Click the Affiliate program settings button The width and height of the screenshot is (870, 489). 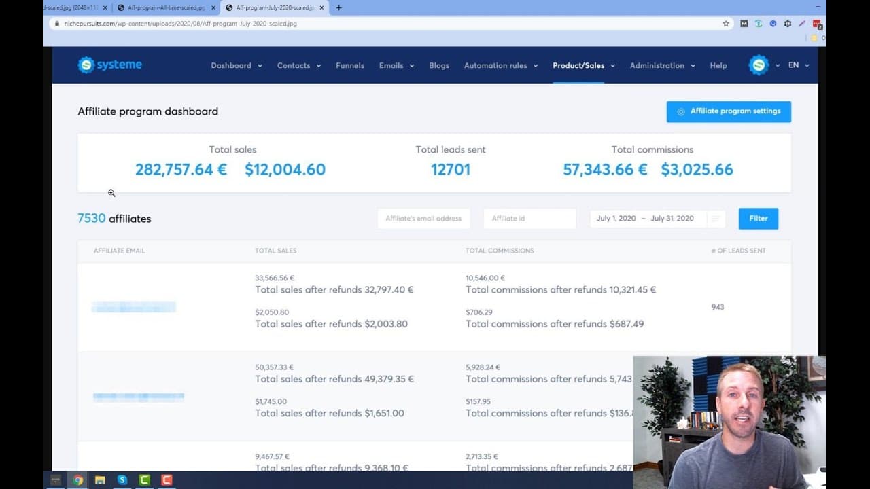pyautogui.click(x=729, y=111)
